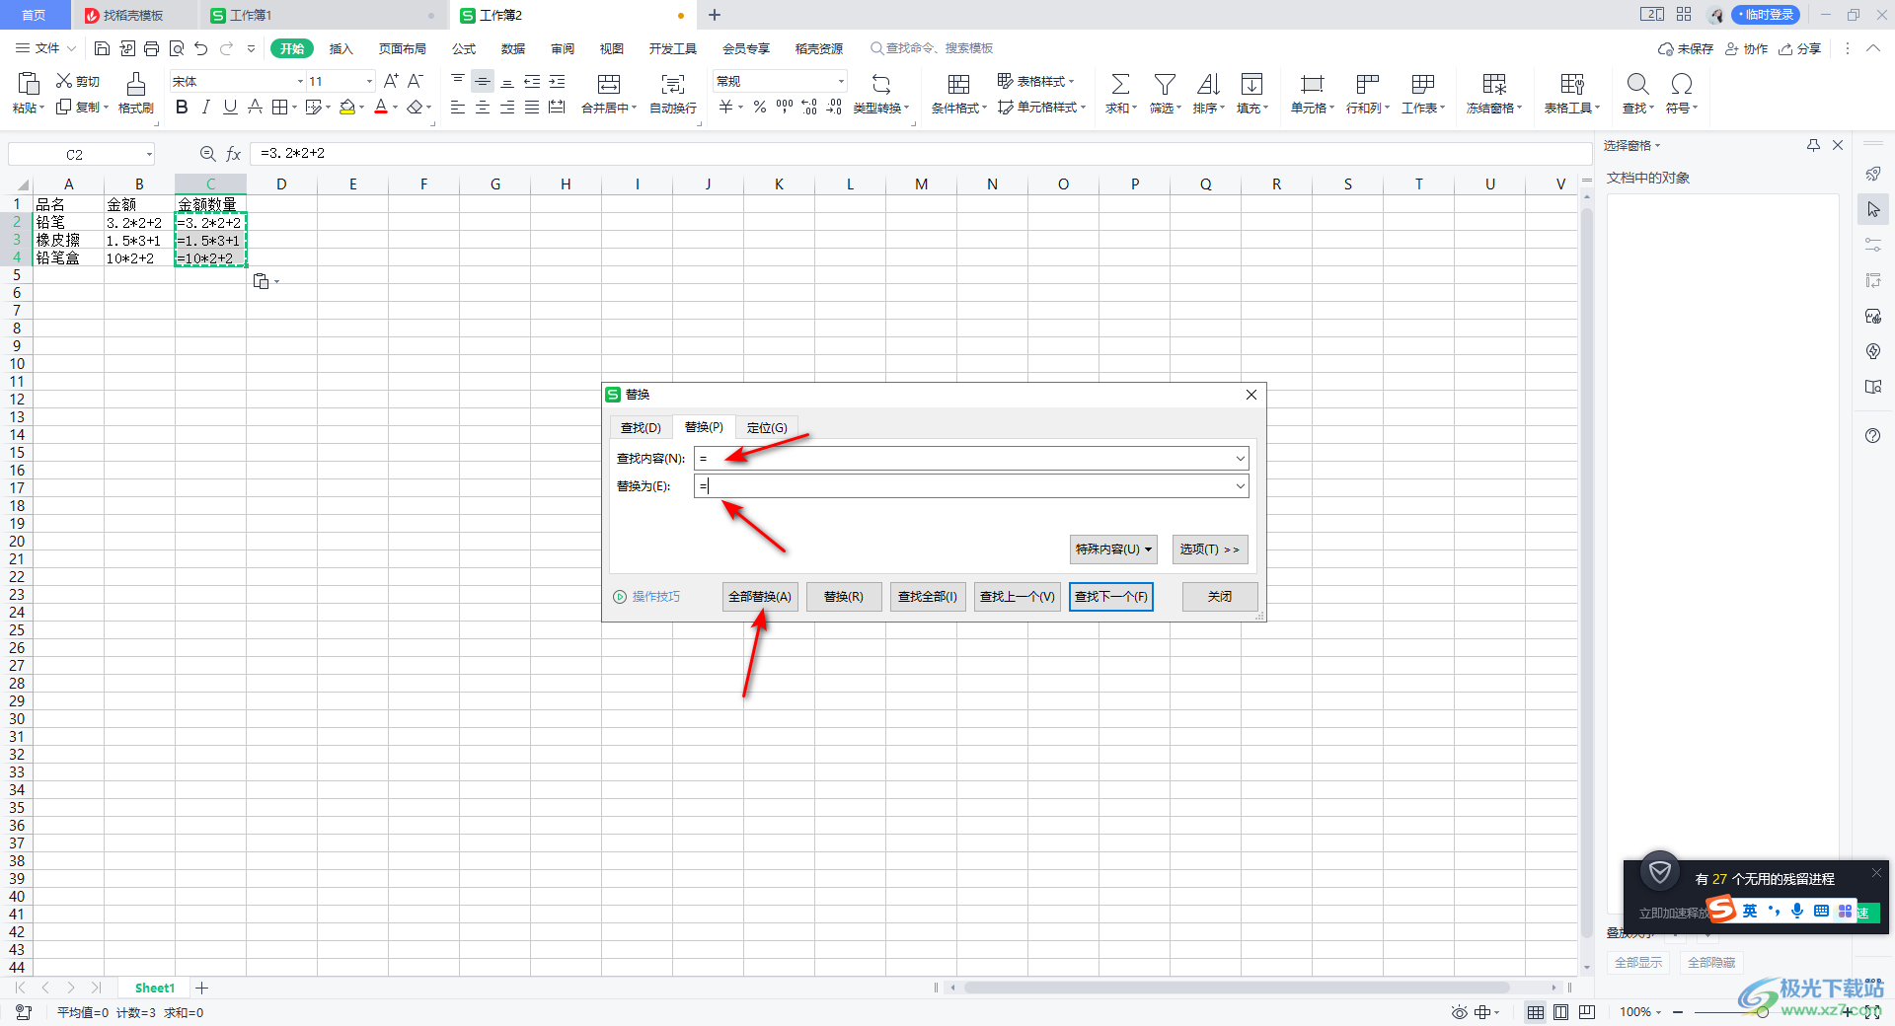Click the Options (选项) button

click(x=1210, y=550)
